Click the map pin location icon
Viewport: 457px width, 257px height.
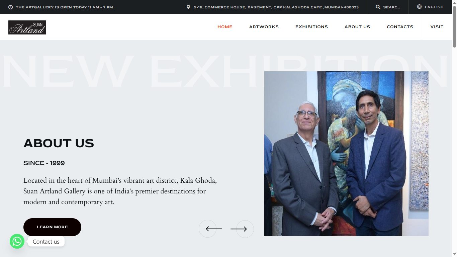(188, 7)
